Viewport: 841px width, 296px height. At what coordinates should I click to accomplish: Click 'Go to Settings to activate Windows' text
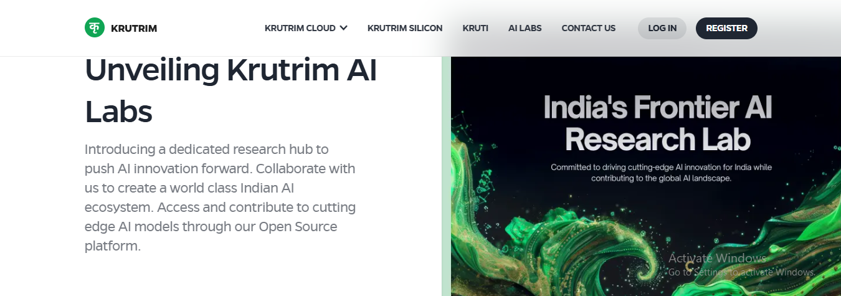pyautogui.click(x=741, y=272)
